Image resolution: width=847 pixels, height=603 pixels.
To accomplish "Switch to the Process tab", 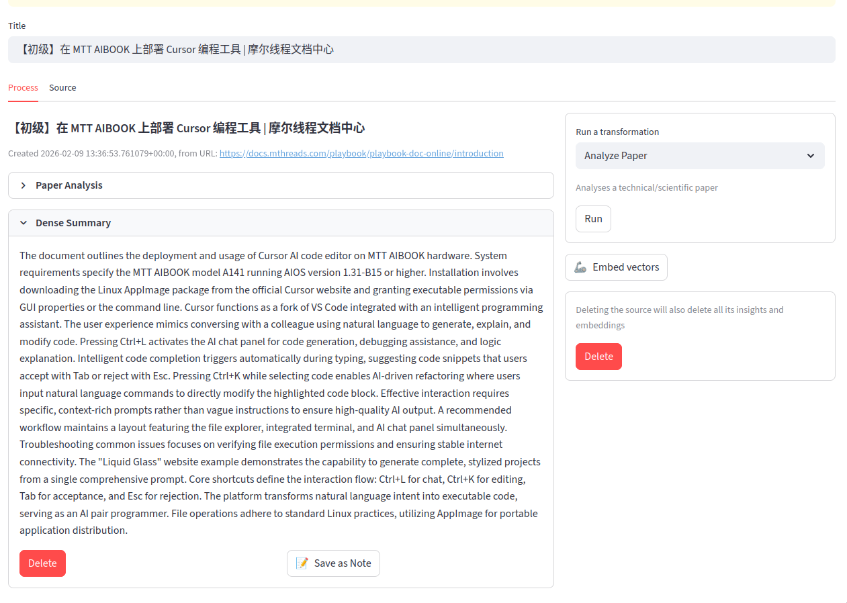I will (x=23, y=88).
